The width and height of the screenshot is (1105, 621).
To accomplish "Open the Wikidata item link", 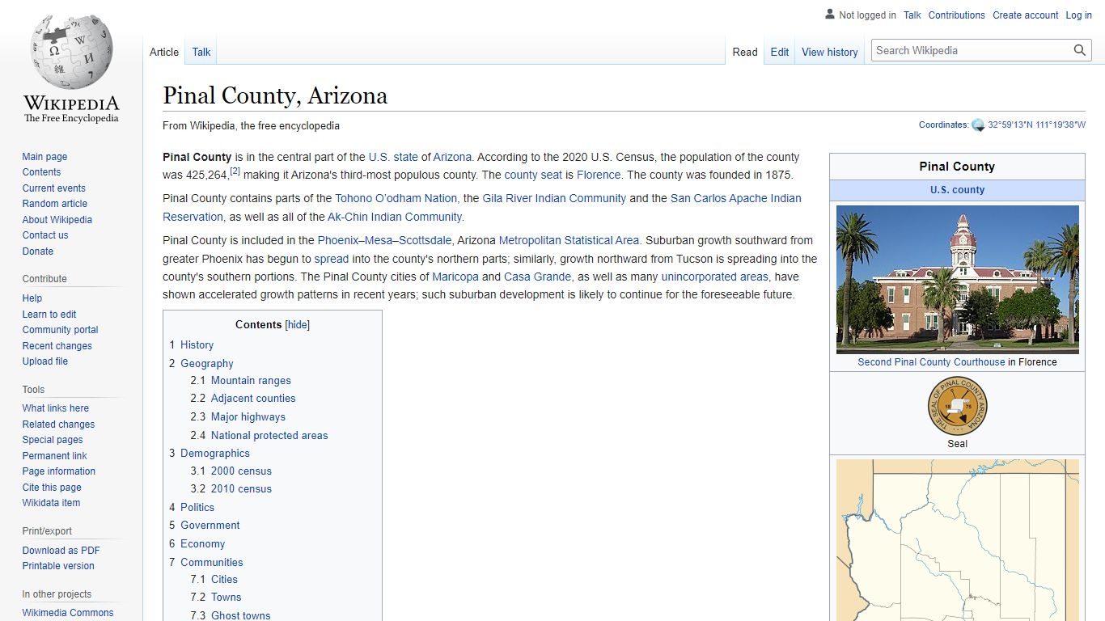I will tap(51, 503).
